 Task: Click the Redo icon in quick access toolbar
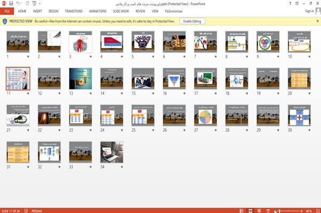(27, 4)
